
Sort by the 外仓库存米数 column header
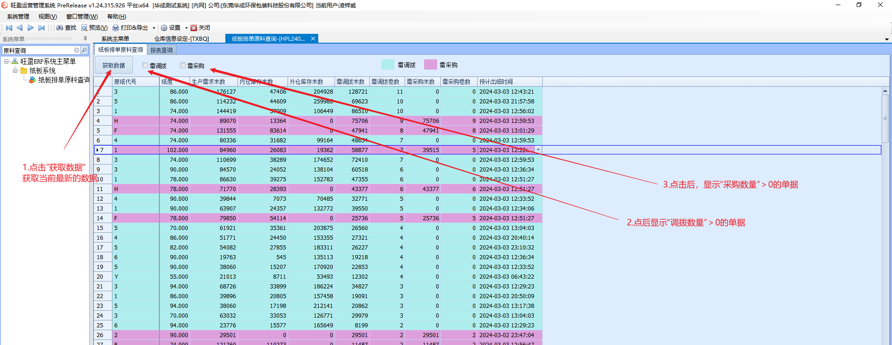pyautogui.click(x=311, y=82)
